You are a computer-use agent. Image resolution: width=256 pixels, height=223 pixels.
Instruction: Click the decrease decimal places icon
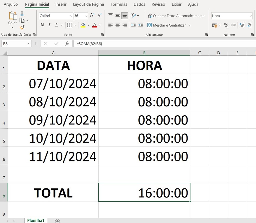(249, 25)
